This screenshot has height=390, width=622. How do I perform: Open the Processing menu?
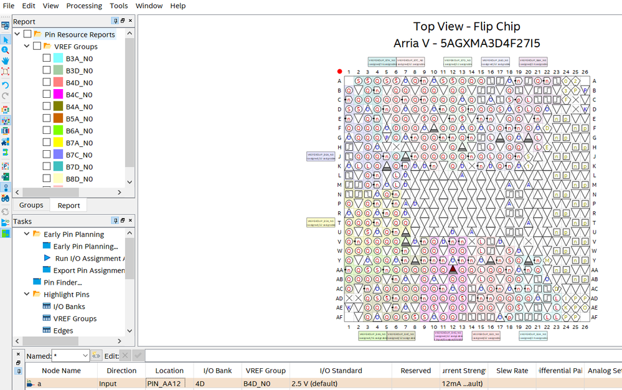coord(84,6)
